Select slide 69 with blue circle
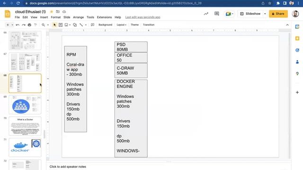This screenshot has height=170, width=303. (x=25, y=105)
